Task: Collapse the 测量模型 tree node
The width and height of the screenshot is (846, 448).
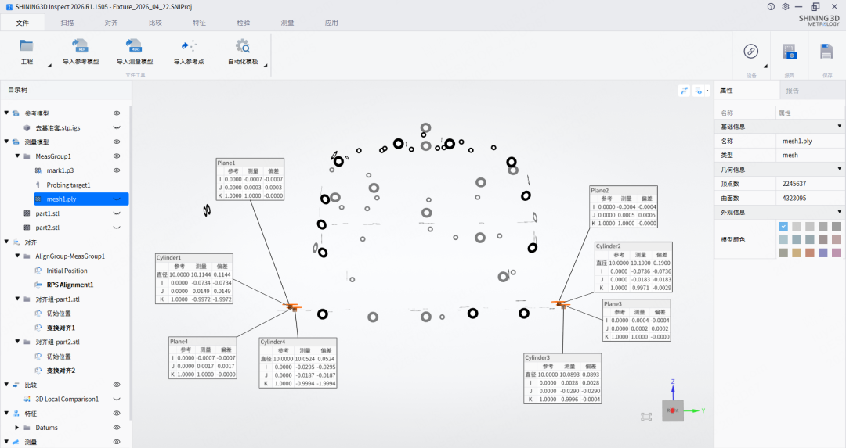Action: point(6,142)
